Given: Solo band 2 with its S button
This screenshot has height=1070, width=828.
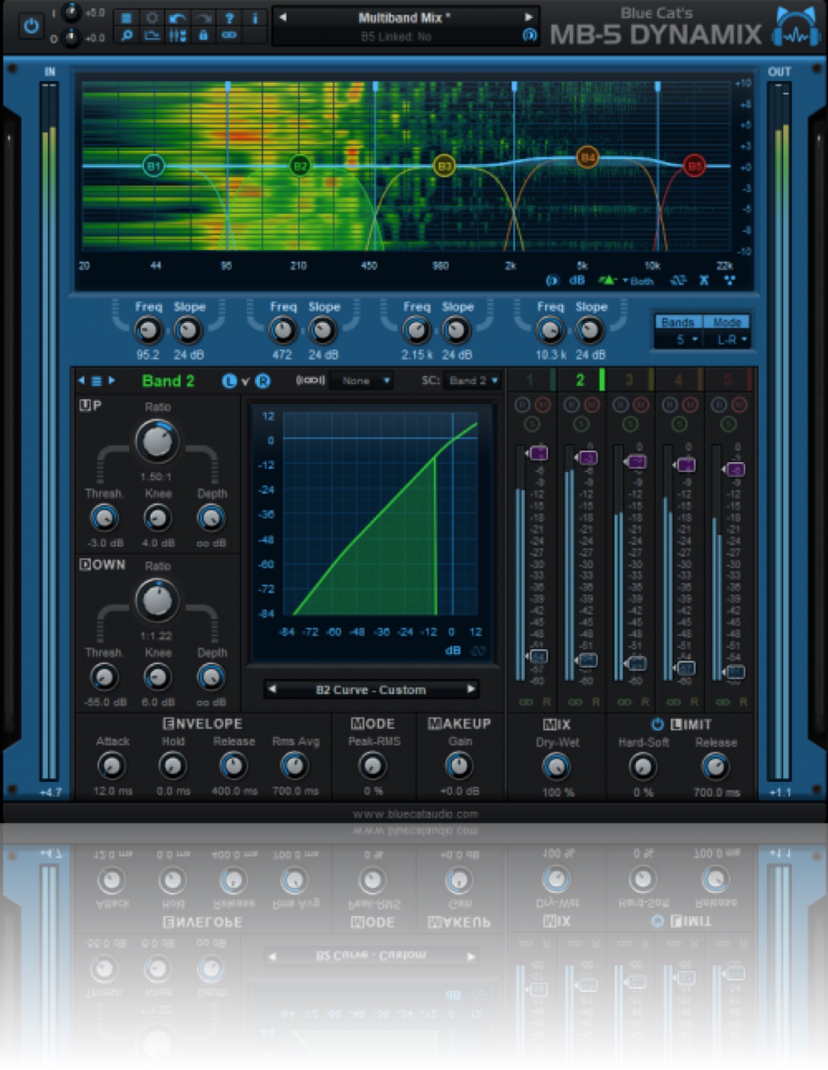Looking at the screenshot, I should 581,424.
